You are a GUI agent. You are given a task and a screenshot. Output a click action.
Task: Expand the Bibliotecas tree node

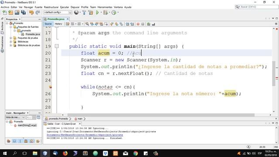[11, 42]
